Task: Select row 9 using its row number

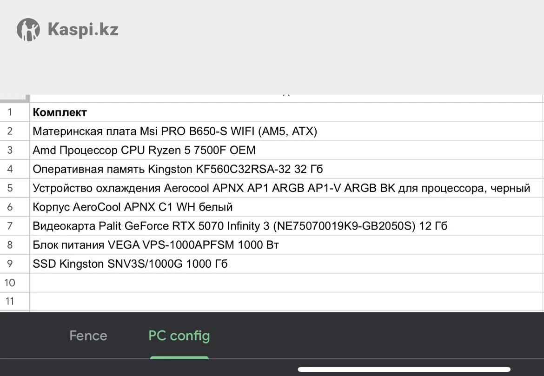Action: 10,264
